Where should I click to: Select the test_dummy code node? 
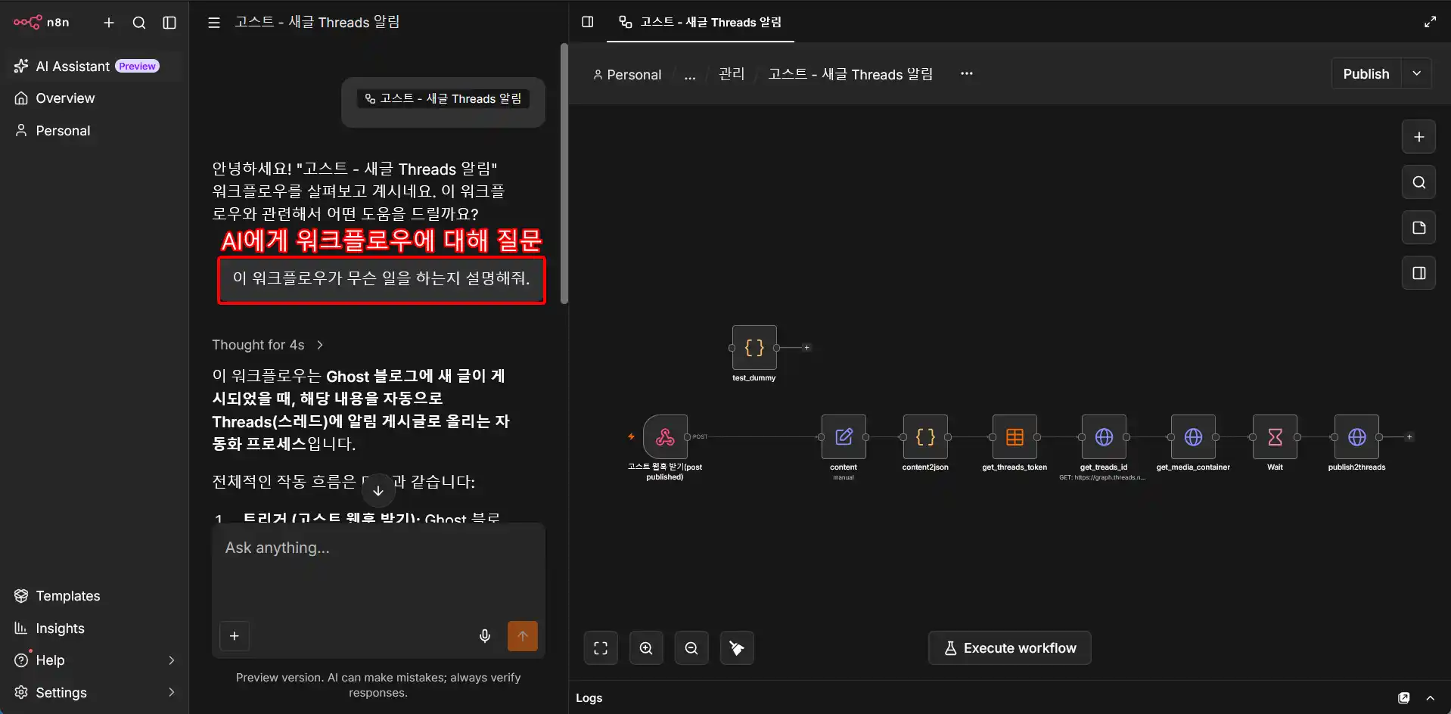(754, 348)
